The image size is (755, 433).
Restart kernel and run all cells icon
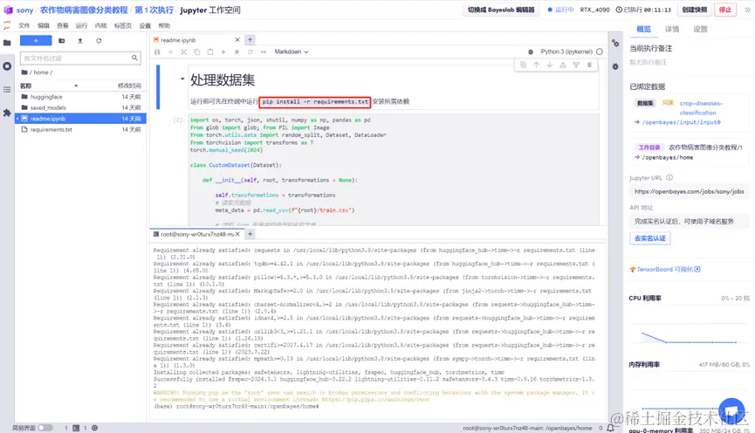pos(264,52)
